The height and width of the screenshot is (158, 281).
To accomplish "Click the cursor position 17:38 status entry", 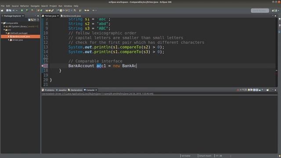I will tap(219, 156).
